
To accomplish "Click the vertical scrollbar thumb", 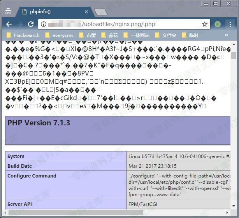I will [234, 55].
